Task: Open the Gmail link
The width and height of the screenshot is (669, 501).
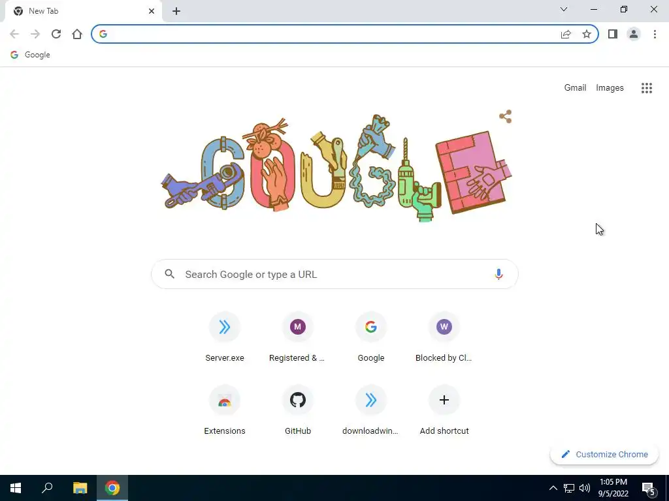Action: click(575, 88)
